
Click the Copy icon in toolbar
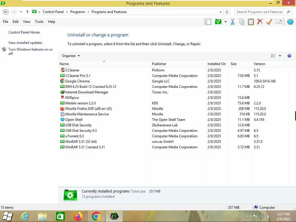[x=242, y=22]
